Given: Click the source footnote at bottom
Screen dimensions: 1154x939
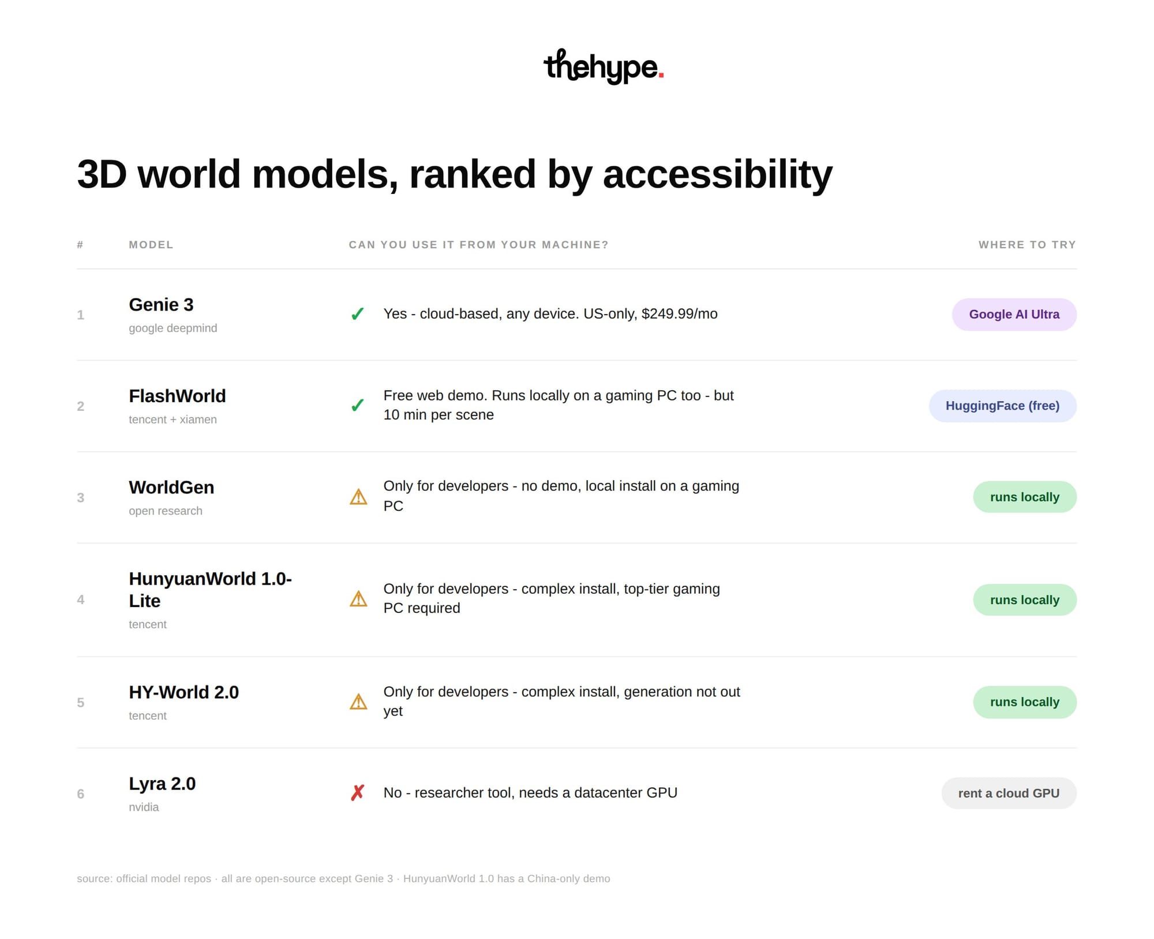Looking at the screenshot, I should [343, 878].
